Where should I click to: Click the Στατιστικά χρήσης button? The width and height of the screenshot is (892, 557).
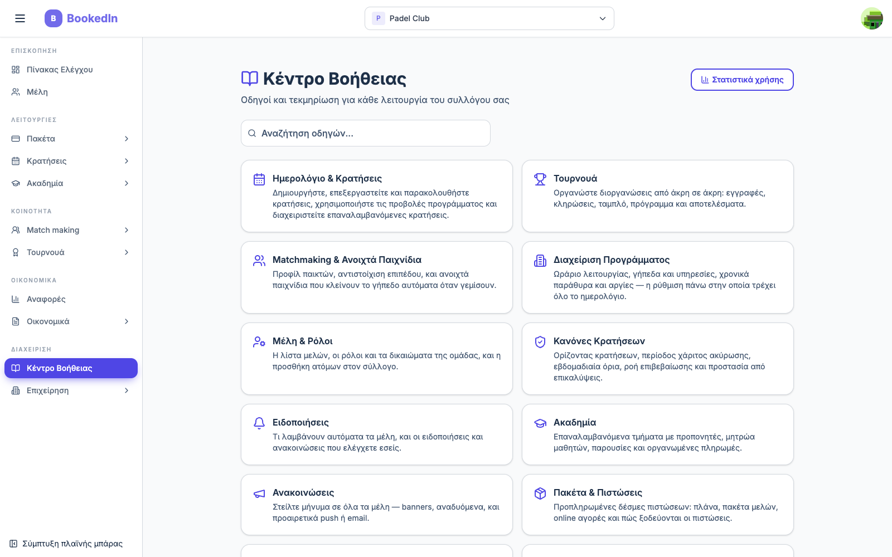tap(742, 80)
